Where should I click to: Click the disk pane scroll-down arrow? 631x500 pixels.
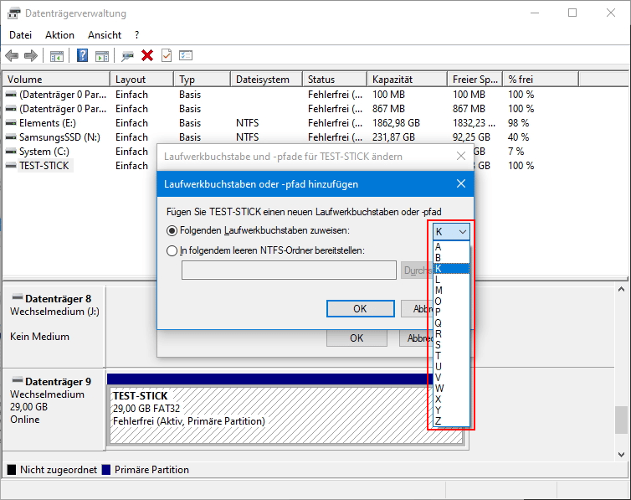tap(621, 455)
